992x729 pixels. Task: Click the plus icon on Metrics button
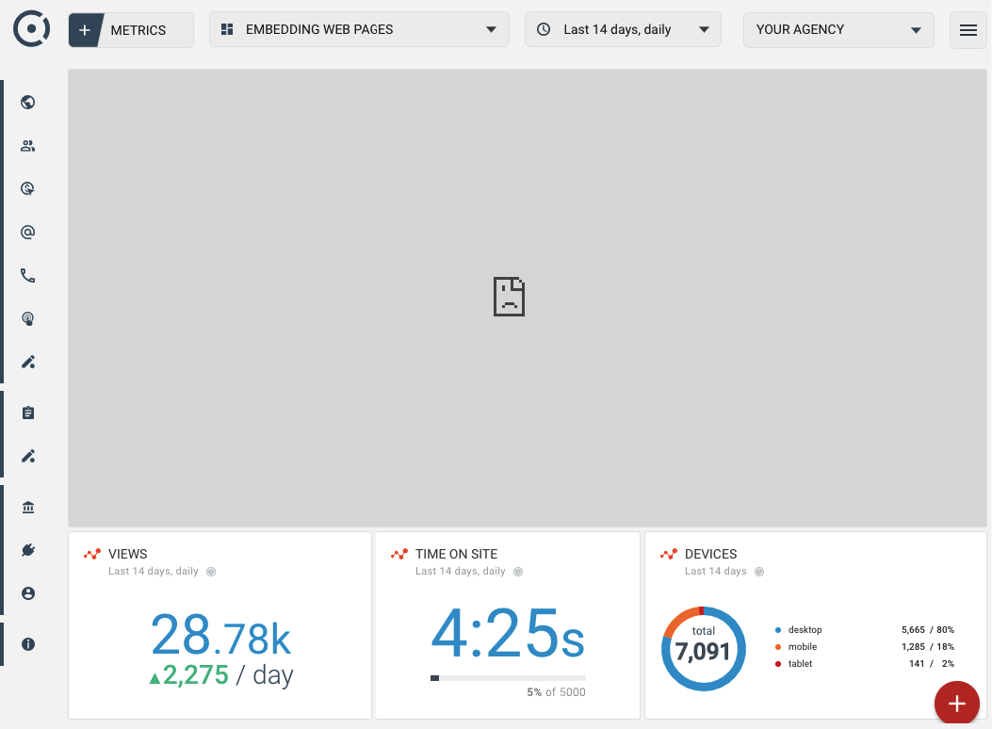pyautogui.click(x=85, y=30)
